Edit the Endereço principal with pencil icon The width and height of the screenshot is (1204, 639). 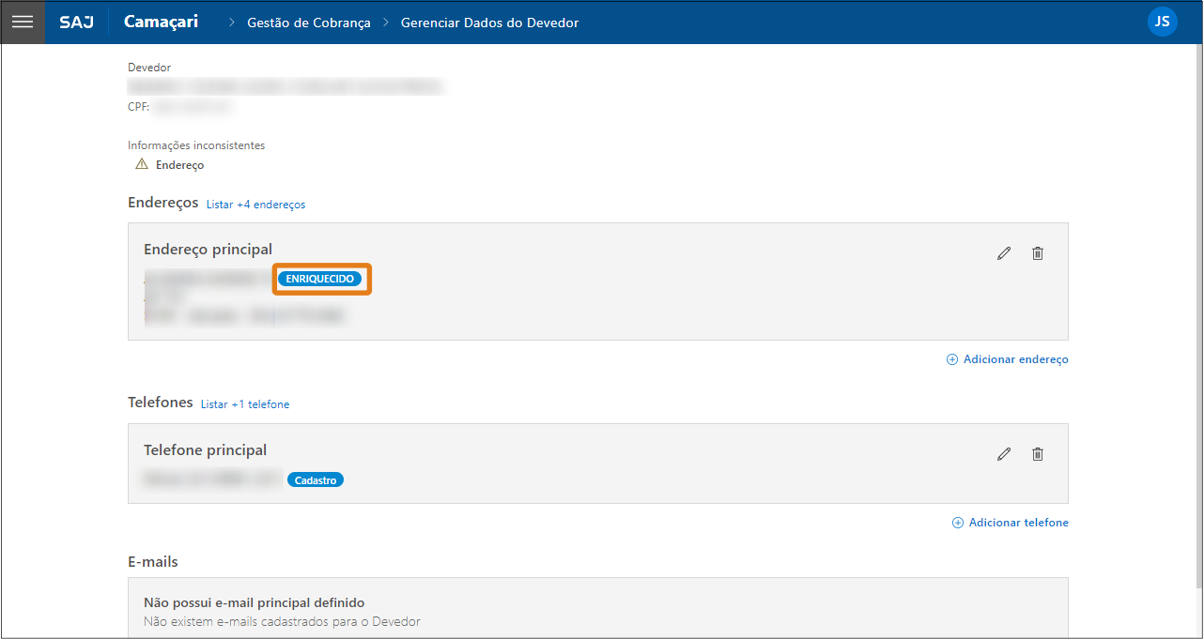pyautogui.click(x=1004, y=253)
